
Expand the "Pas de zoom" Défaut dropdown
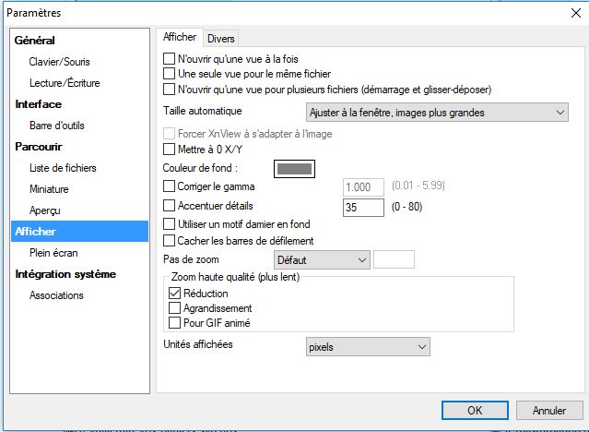322,259
